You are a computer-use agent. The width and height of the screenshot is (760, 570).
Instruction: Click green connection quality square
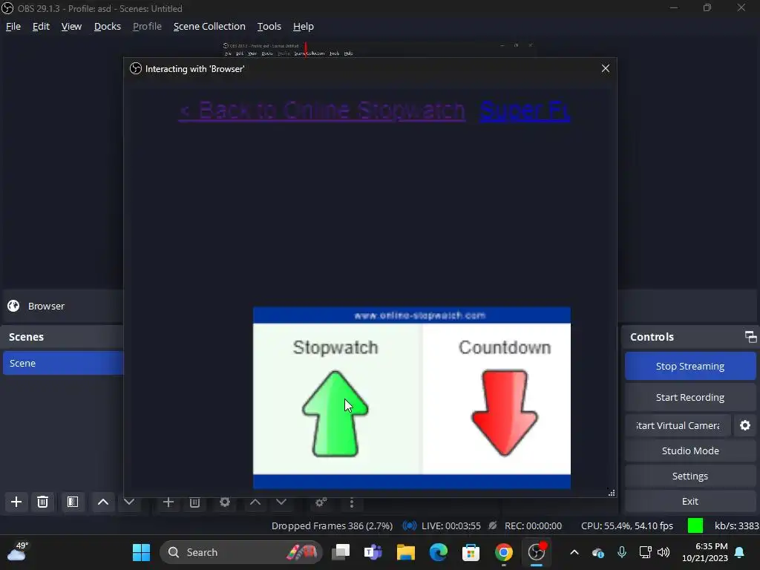coord(695,526)
